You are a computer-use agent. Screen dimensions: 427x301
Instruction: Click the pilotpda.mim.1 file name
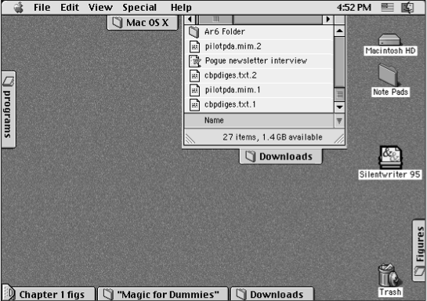(233, 90)
